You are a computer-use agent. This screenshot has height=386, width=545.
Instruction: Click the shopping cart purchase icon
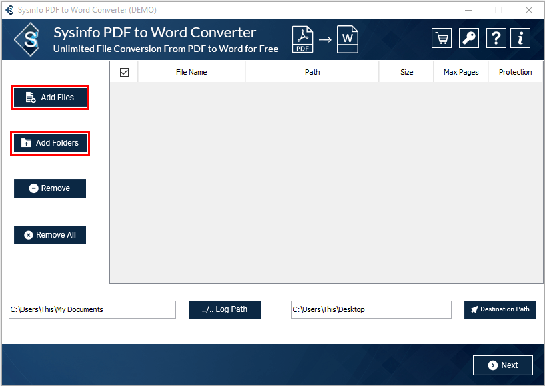441,38
